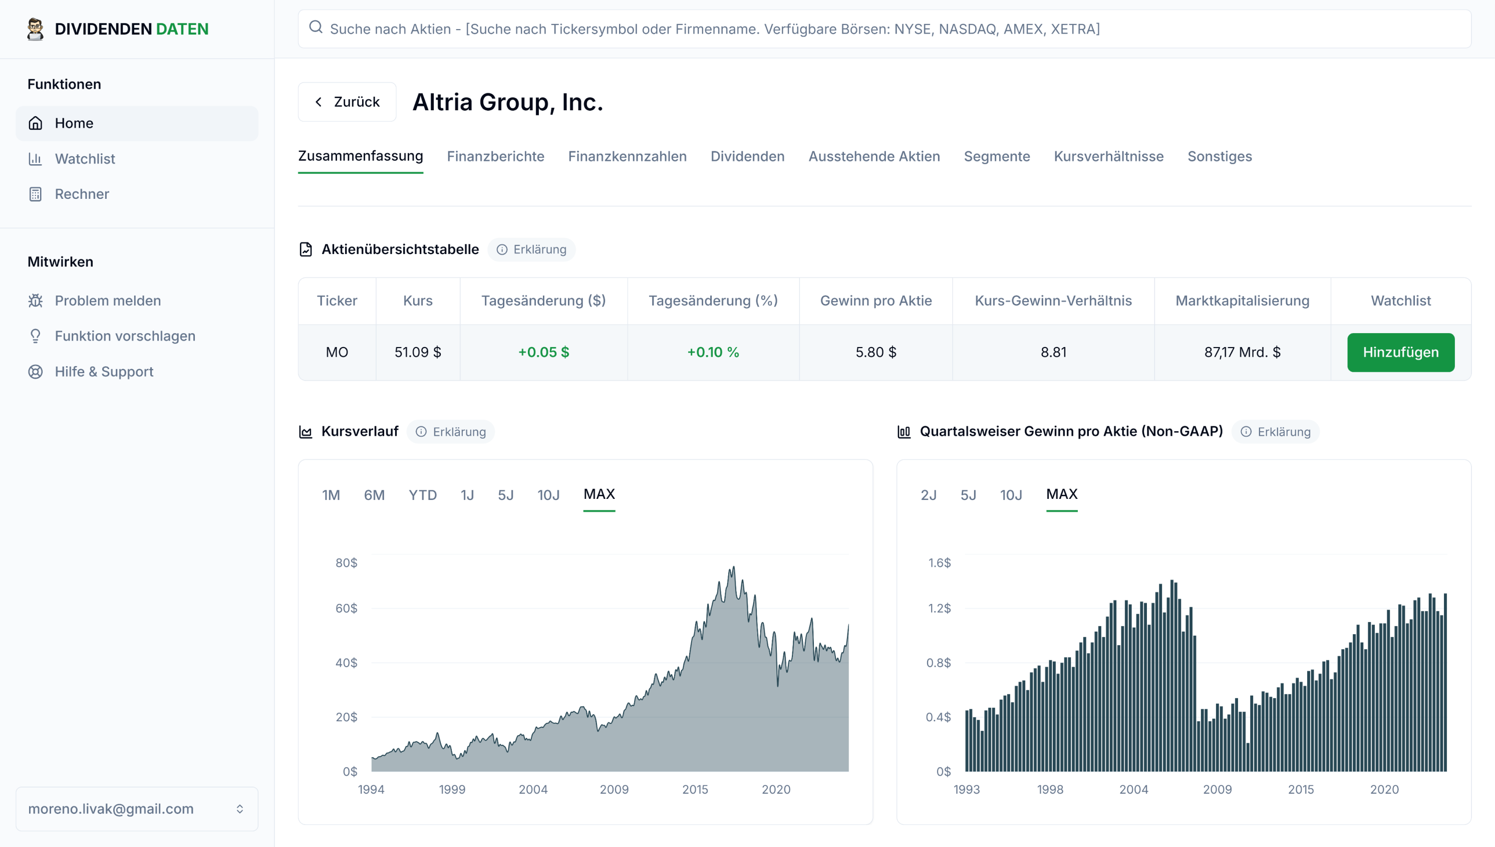The image size is (1495, 847).
Task: Select MAX range in Kursverlauf chart
Action: [599, 495]
